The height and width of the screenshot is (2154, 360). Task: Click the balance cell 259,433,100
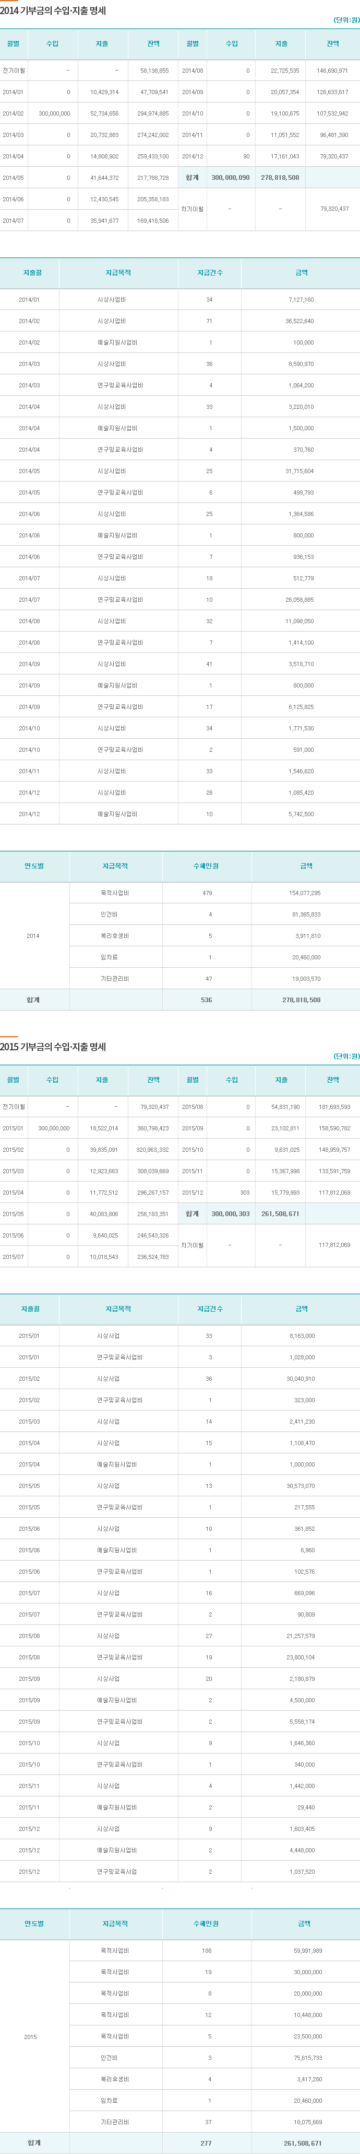point(153,156)
